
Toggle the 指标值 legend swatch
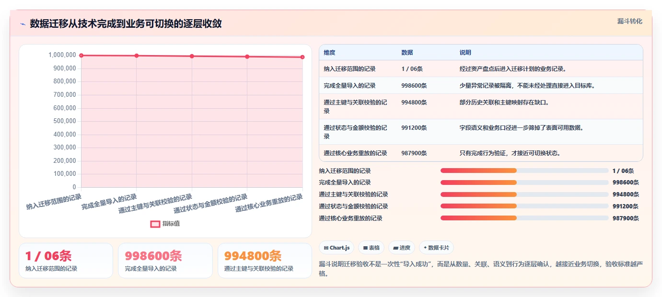(155, 224)
